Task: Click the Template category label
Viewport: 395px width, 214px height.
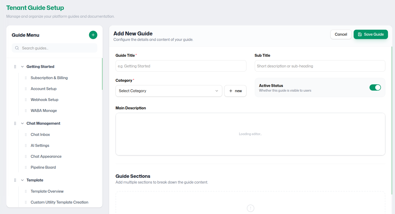Action: pyautogui.click(x=35, y=180)
